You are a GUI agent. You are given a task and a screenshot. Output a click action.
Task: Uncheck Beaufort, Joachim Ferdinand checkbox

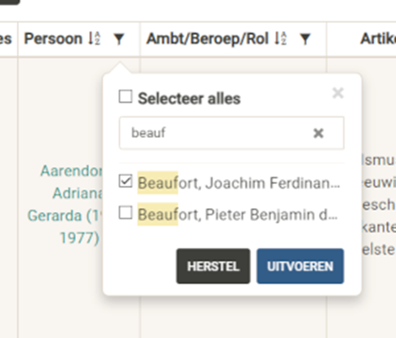(126, 181)
